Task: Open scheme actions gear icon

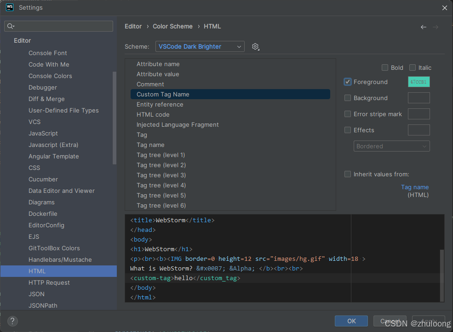Action: coord(255,47)
